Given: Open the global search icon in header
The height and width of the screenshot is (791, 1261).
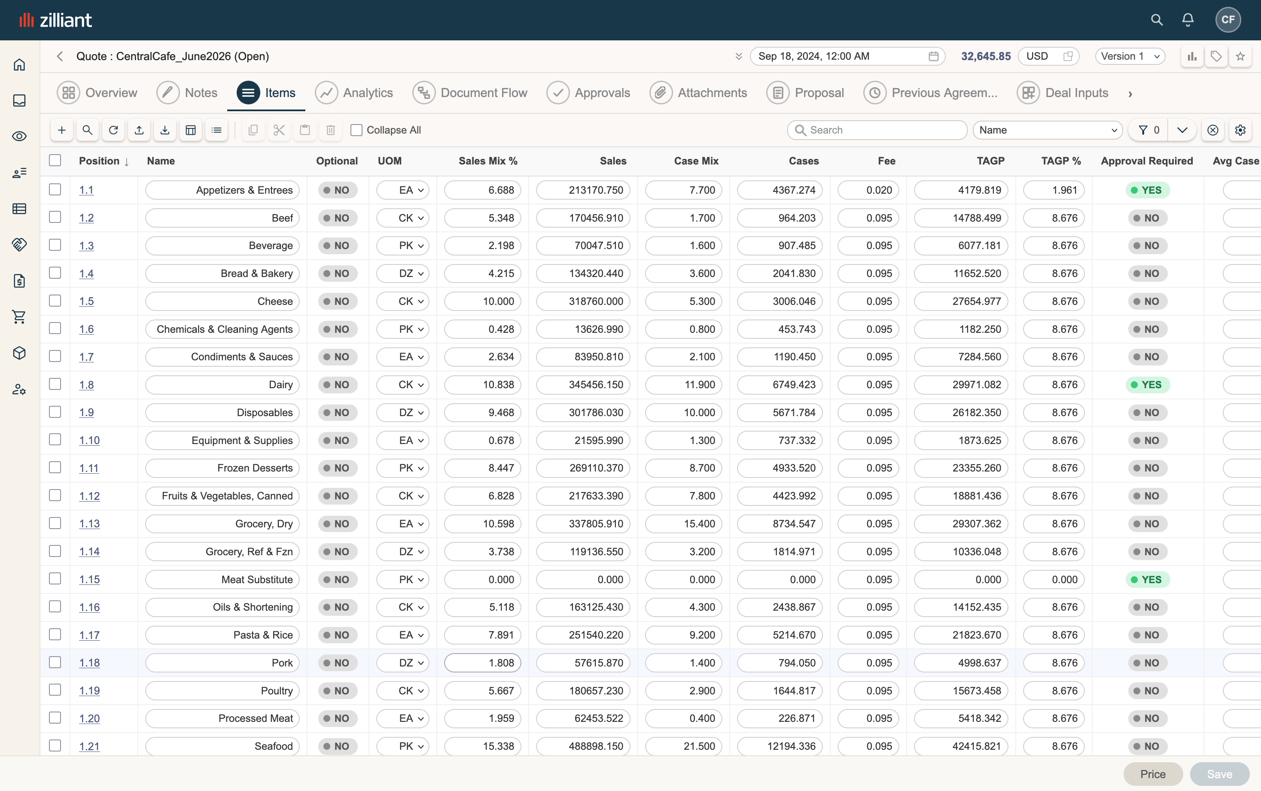Looking at the screenshot, I should pyautogui.click(x=1156, y=20).
